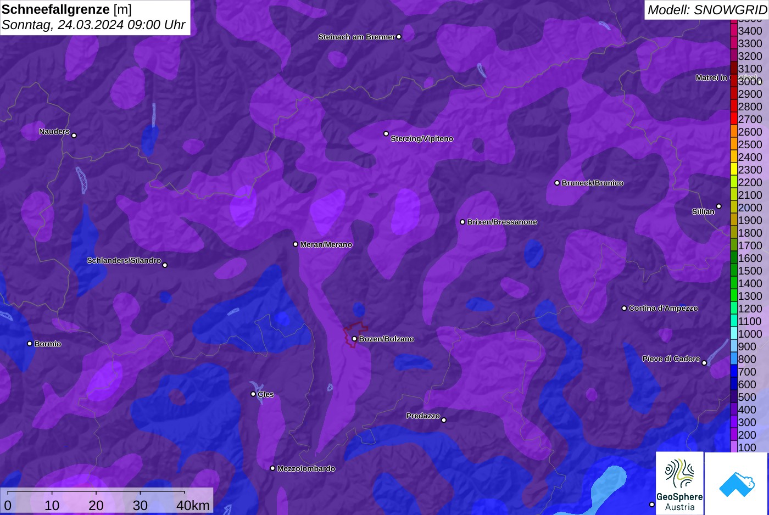The image size is (769, 515).
Task: Click the date Sonntag, 24.03.2024 09:00 Uhr
Action: tap(93, 25)
